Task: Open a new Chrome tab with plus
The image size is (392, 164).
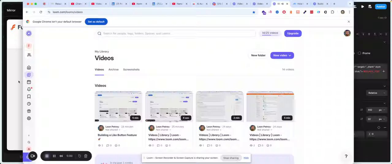Action: 334,4
